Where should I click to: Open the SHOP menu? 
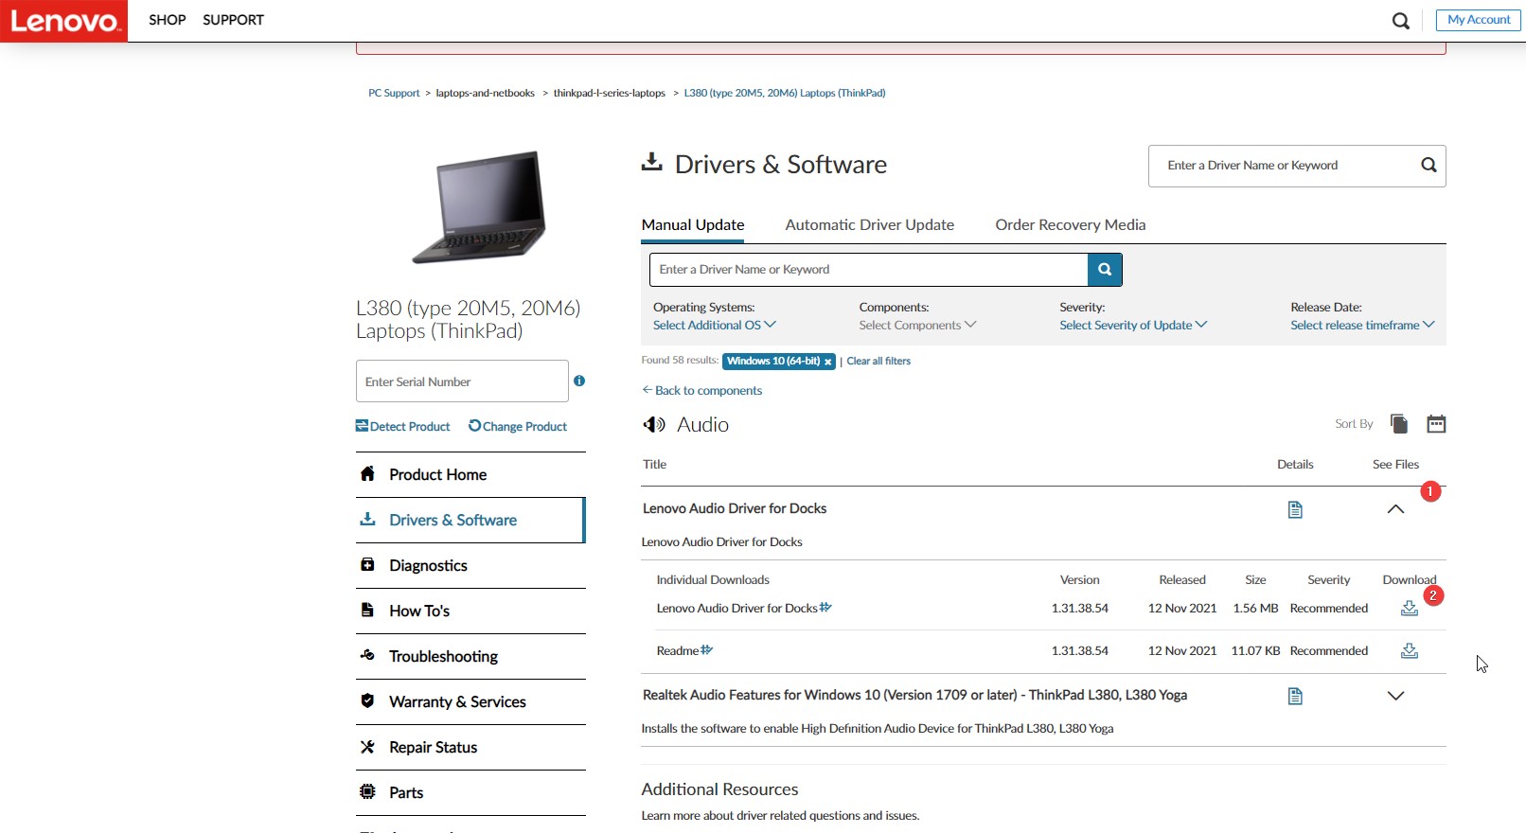168,20
